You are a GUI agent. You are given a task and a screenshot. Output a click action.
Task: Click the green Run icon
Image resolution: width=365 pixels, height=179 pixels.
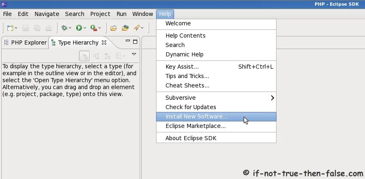click(79, 28)
